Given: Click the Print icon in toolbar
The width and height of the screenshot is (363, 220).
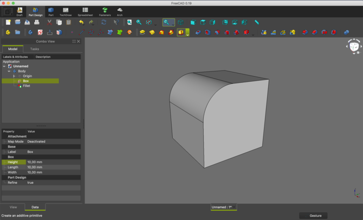Looking at the screenshot, I should pyautogui.click(x=36, y=22).
